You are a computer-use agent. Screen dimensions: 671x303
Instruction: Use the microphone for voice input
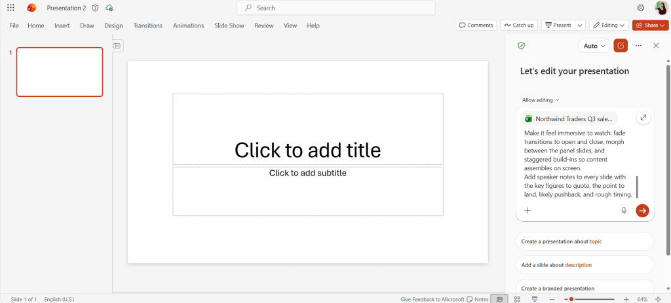pyautogui.click(x=624, y=210)
